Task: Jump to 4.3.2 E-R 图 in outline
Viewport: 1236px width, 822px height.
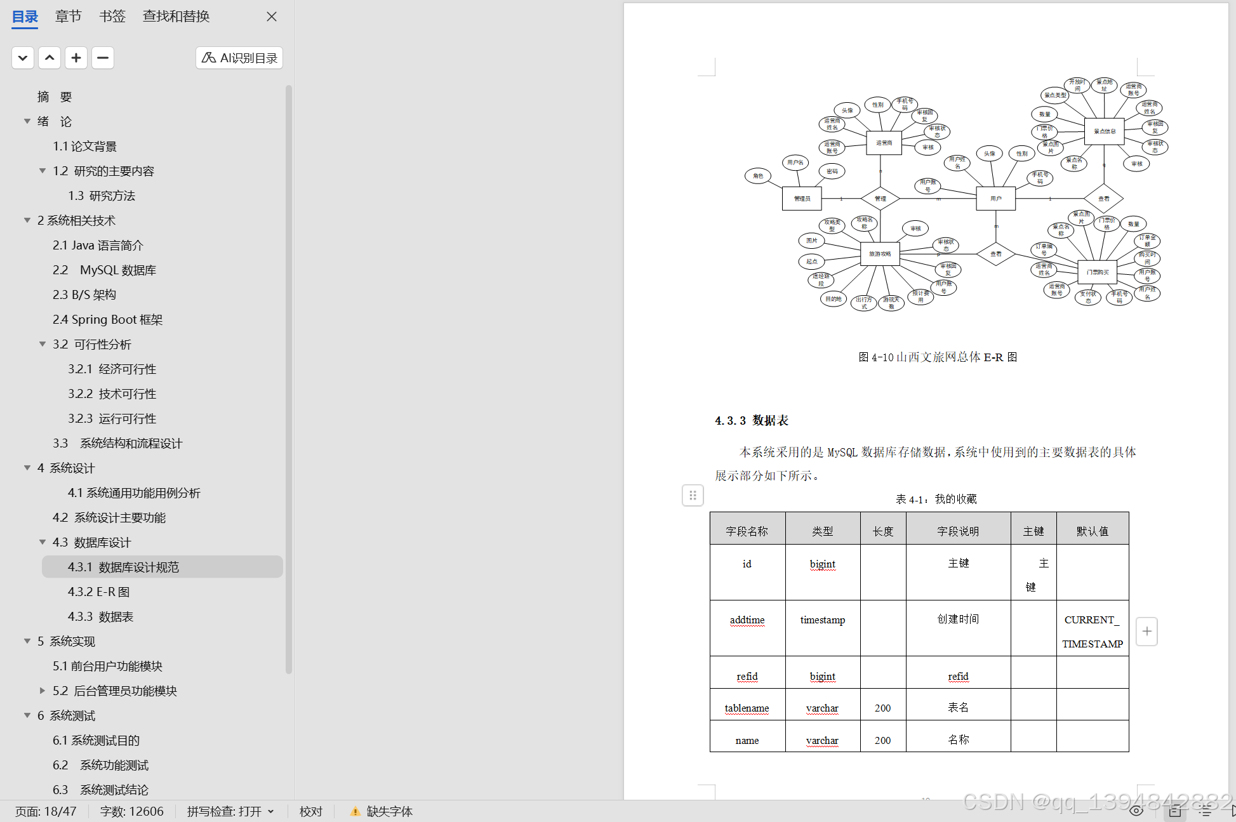Action: tap(99, 592)
